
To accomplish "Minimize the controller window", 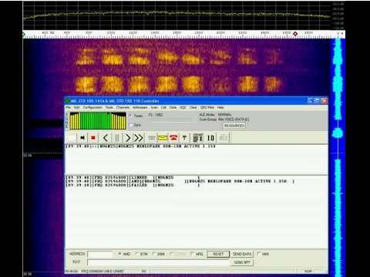I will pos(311,101).
